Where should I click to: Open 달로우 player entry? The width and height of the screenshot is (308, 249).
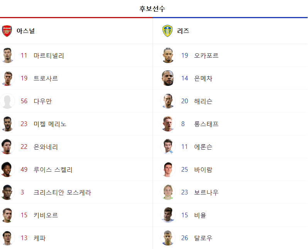(230, 238)
